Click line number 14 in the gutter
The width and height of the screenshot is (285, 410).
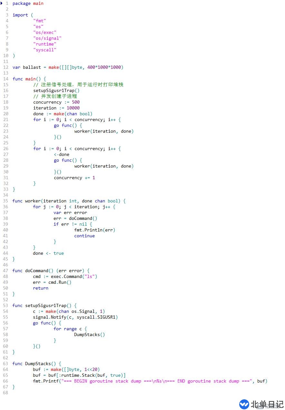tap(6, 79)
